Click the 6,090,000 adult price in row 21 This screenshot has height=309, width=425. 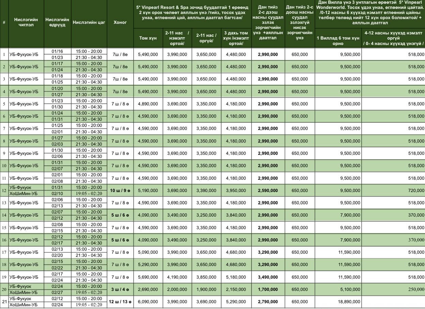pos(148,302)
